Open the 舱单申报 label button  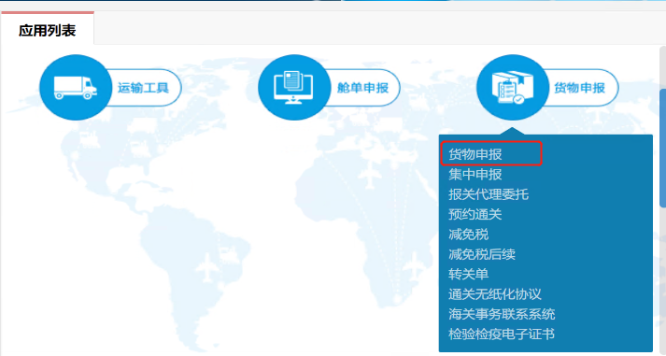[362, 88]
